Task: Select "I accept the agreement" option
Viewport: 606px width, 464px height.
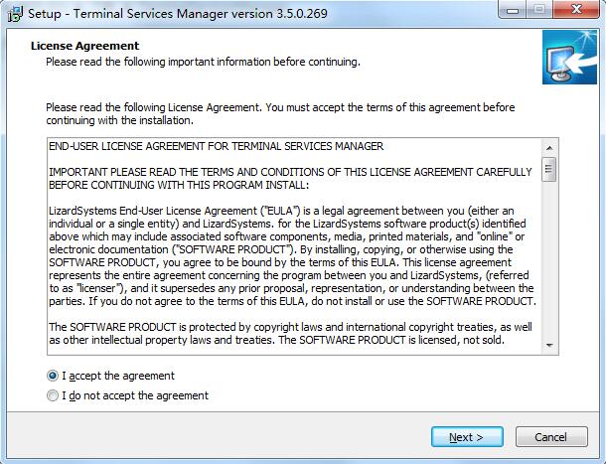Action: click(x=53, y=376)
